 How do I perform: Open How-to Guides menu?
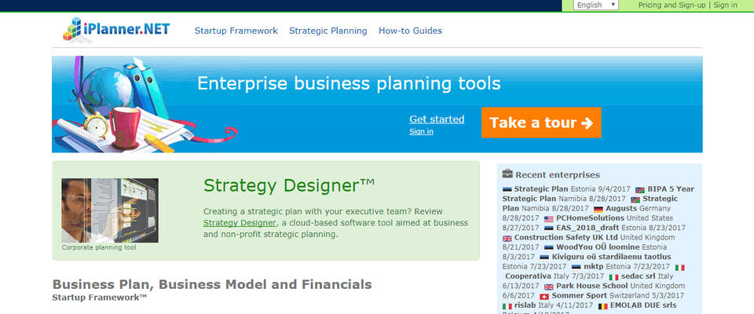(410, 31)
